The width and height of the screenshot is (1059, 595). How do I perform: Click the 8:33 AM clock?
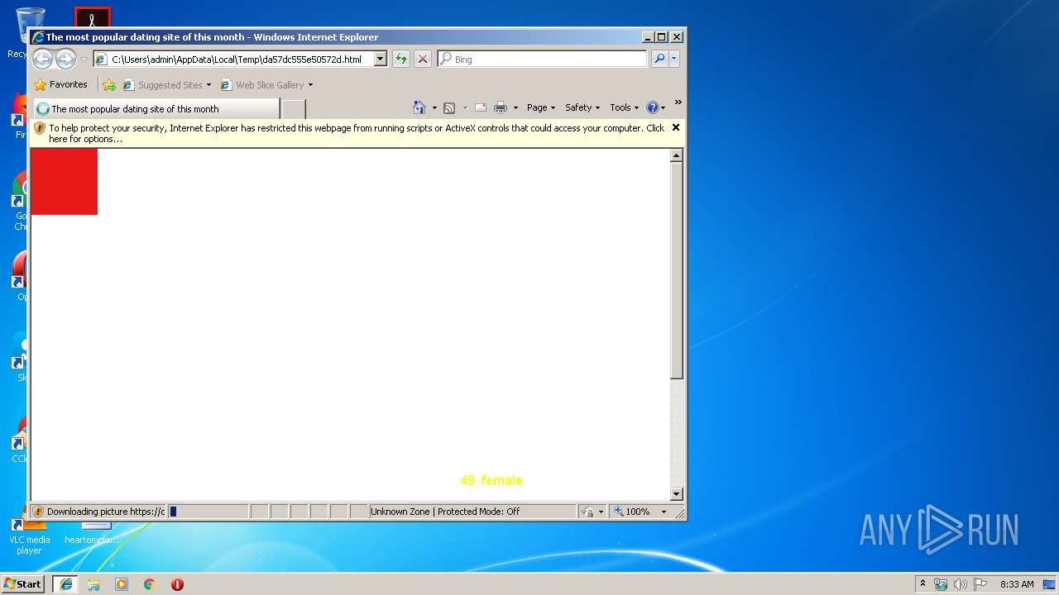point(1017,584)
